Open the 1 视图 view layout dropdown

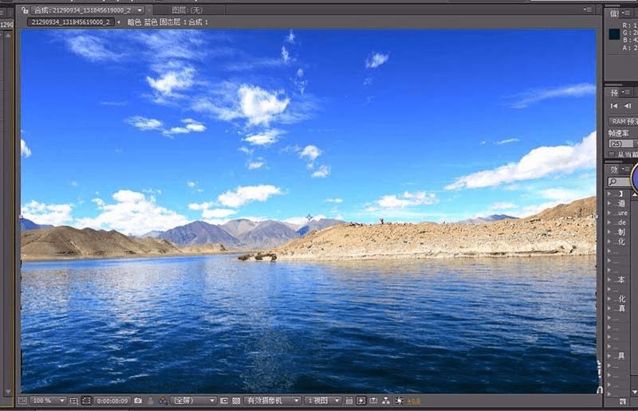(x=323, y=401)
